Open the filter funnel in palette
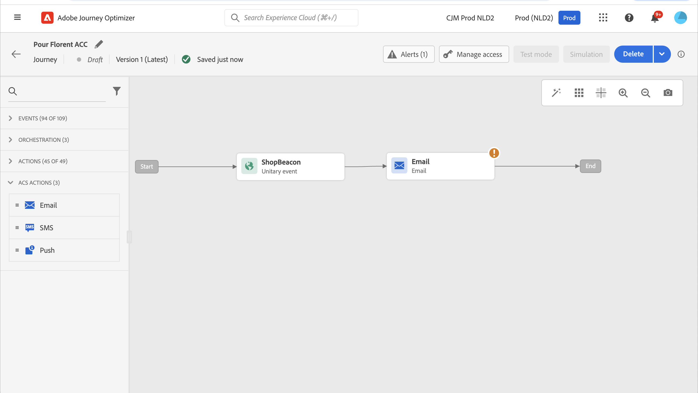This screenshot has width=698, height=393. 117,91
